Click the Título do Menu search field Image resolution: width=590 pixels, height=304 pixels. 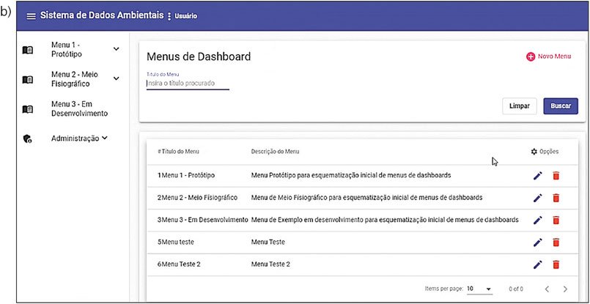(x=188, y=84)
